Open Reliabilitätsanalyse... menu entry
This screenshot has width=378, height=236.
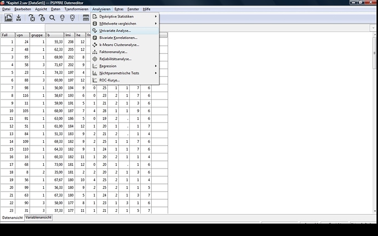tap(125, 59)
